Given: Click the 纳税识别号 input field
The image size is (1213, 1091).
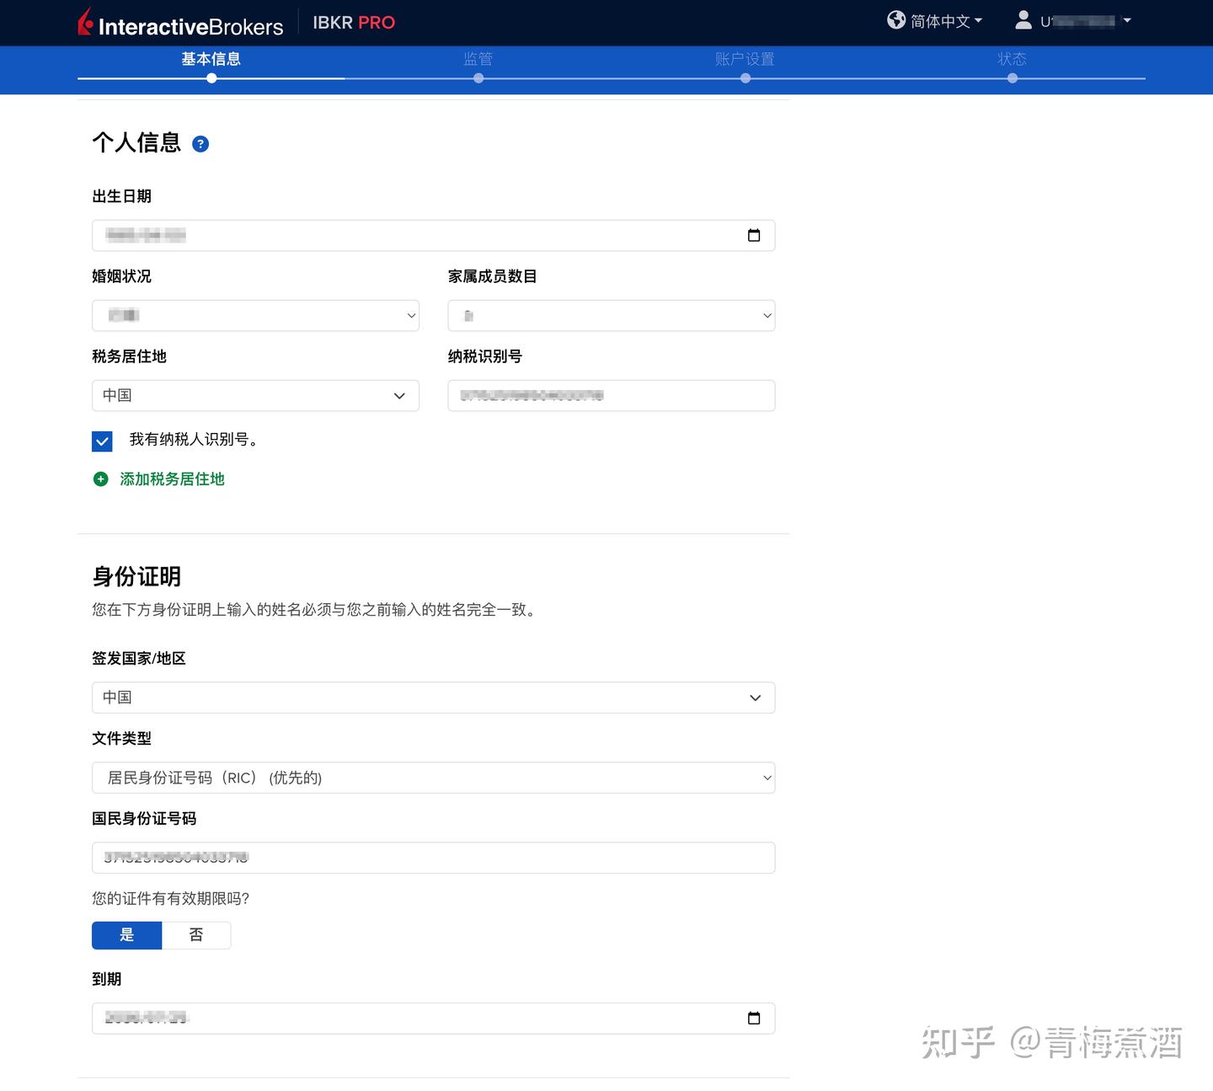Looking at the screenshot, I should tap(612, 395).
